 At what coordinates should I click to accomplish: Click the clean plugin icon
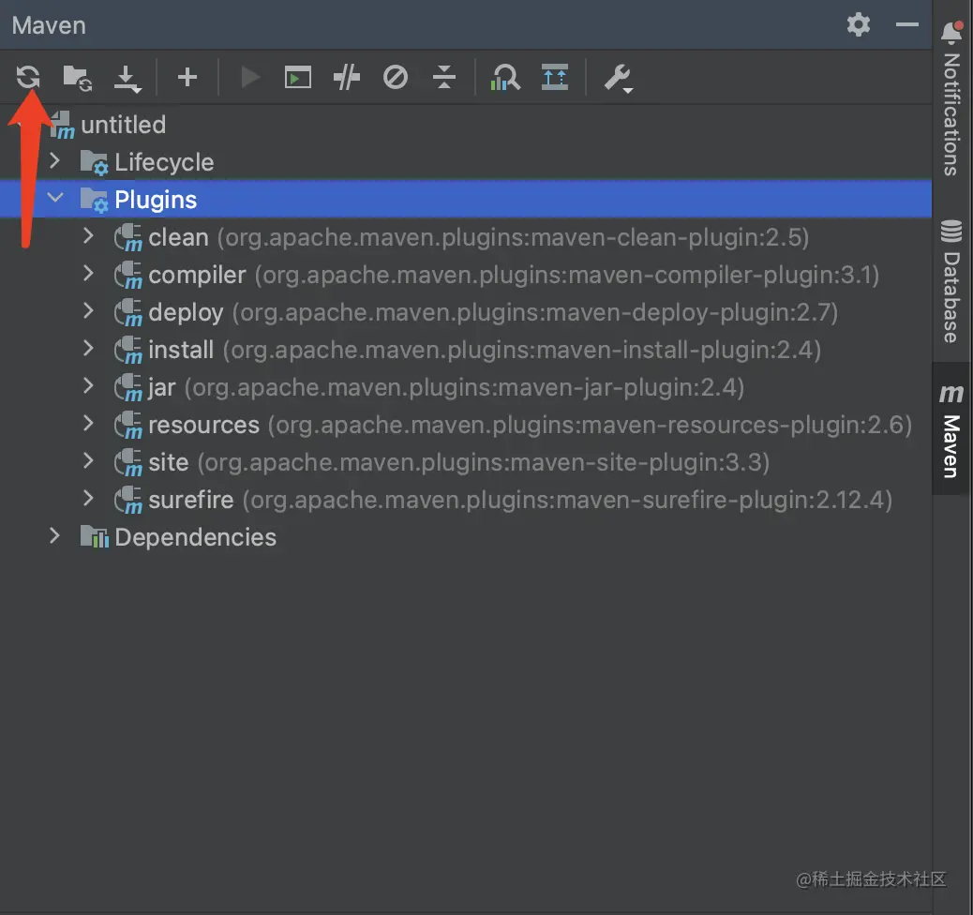pos(128,238)
